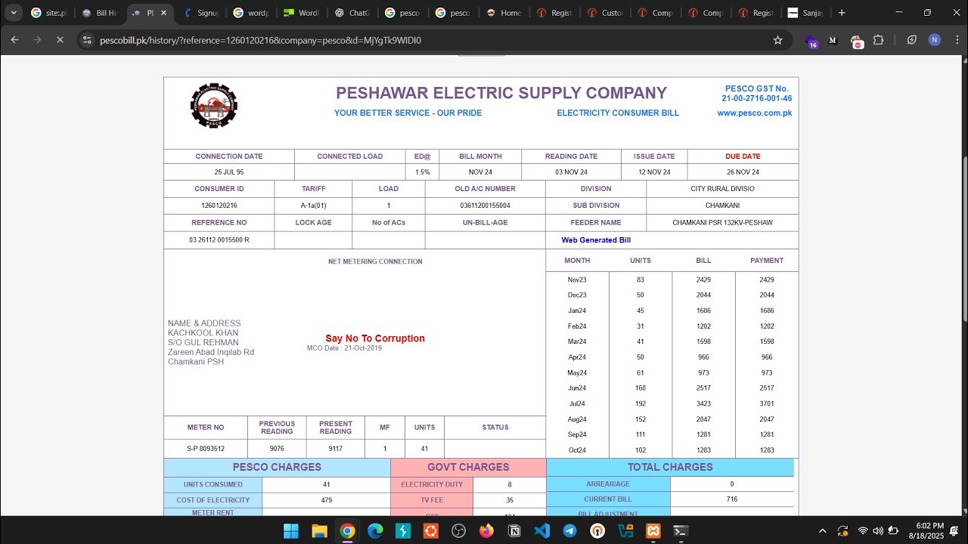Open Telegram from taskbar

pyautogui.click(x=569, y=531)
